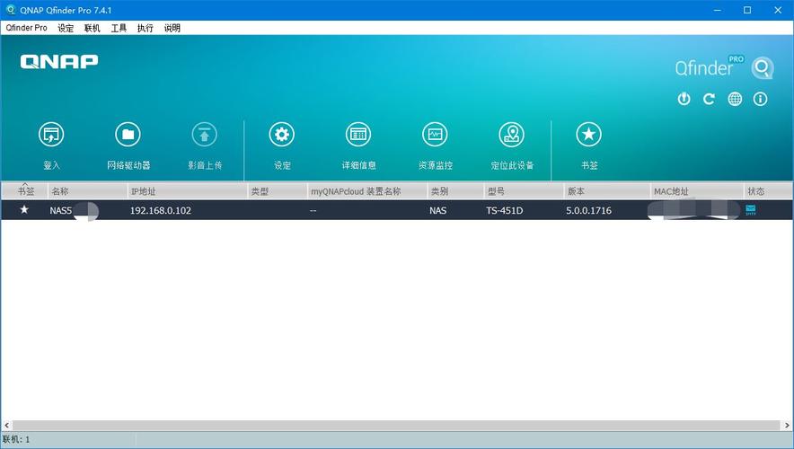Open the info icon in header
This screenshot has height=449, width=794.
[x=760, y=99]
